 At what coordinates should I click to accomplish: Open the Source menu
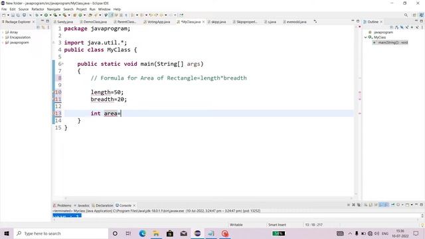23,9
